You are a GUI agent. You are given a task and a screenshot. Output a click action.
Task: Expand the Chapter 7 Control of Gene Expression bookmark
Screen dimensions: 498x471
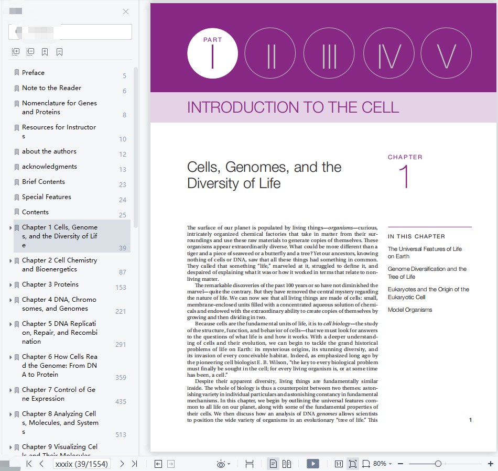(x=10, y=390)
